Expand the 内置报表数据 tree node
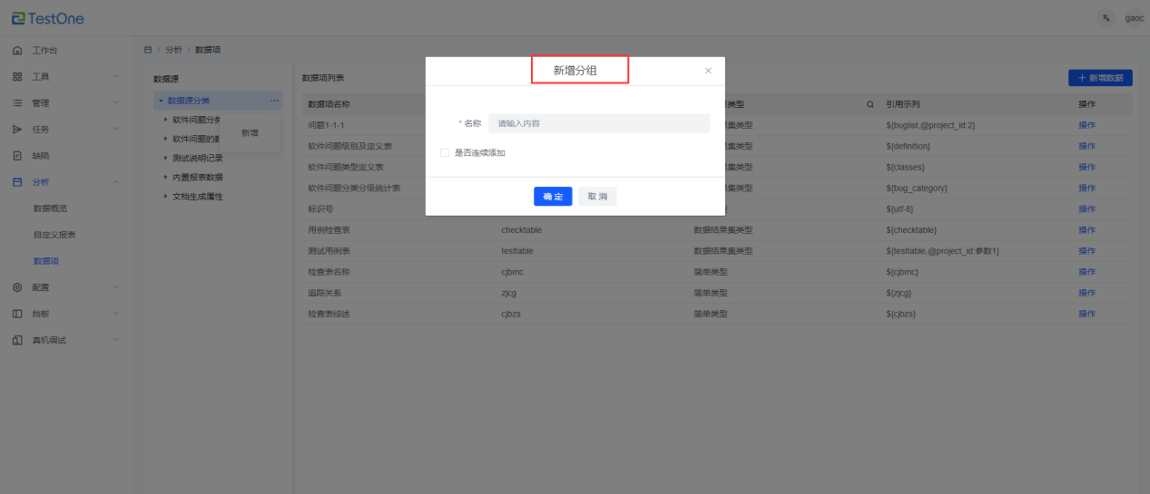 165,177
